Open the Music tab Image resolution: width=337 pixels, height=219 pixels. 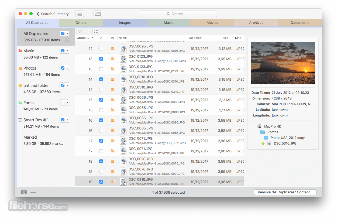pyautogui.click(x=168, y=23)
